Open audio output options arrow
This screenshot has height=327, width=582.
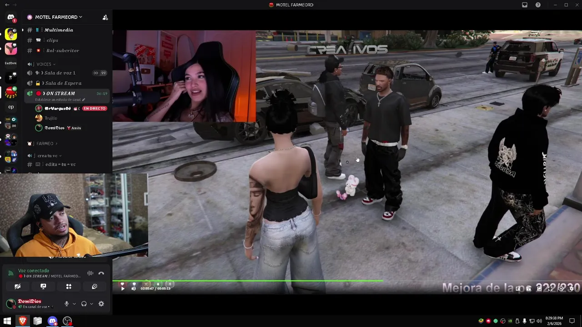pos(91,304)
